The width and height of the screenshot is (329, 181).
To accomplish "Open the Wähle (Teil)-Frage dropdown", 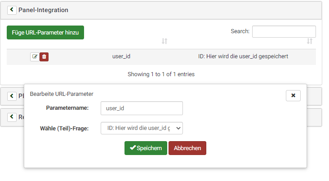I will (142, 129).
